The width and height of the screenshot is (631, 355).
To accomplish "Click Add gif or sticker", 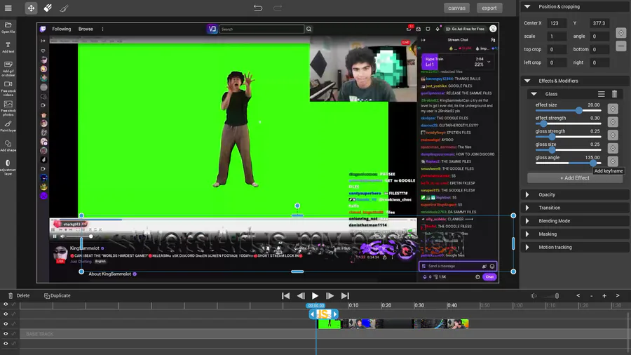I will point(8,69).
